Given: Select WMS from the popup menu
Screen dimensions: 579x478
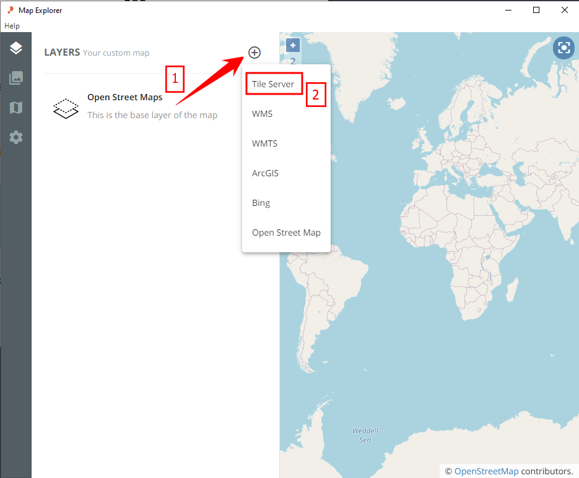Looking at the screenshot, I should click(x=262, y=114).
